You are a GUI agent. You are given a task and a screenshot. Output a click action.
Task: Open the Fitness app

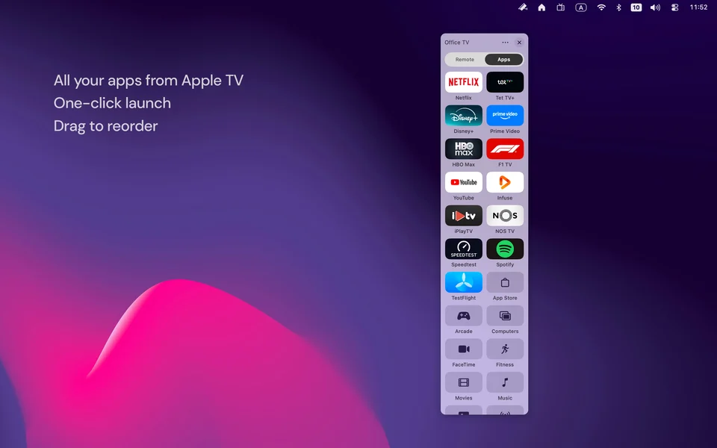(505, 349)
